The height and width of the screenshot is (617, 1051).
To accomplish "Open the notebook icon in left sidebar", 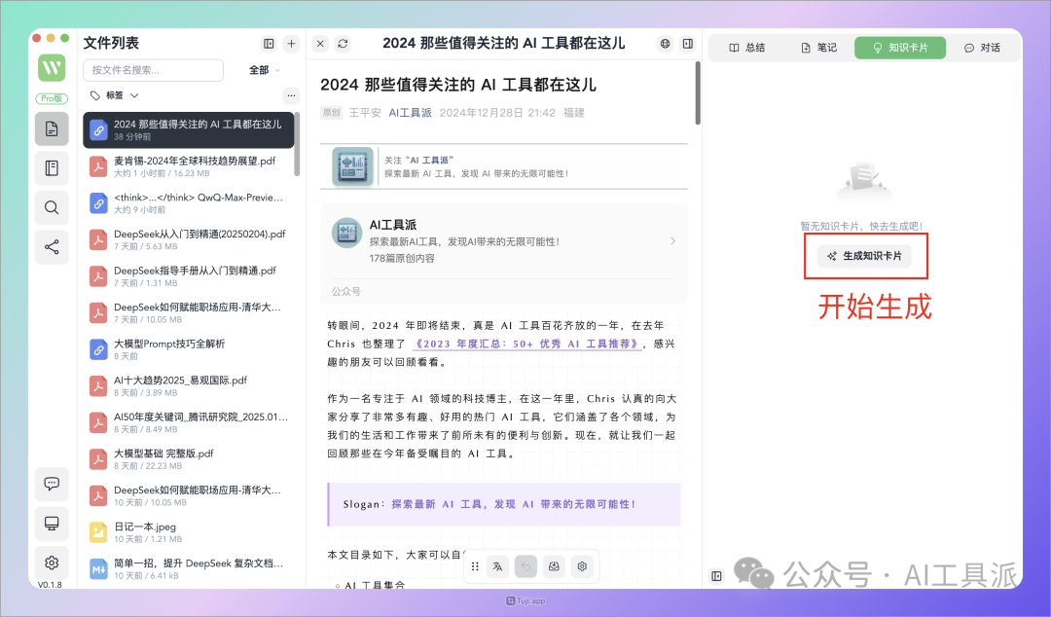I will (52, 168).
